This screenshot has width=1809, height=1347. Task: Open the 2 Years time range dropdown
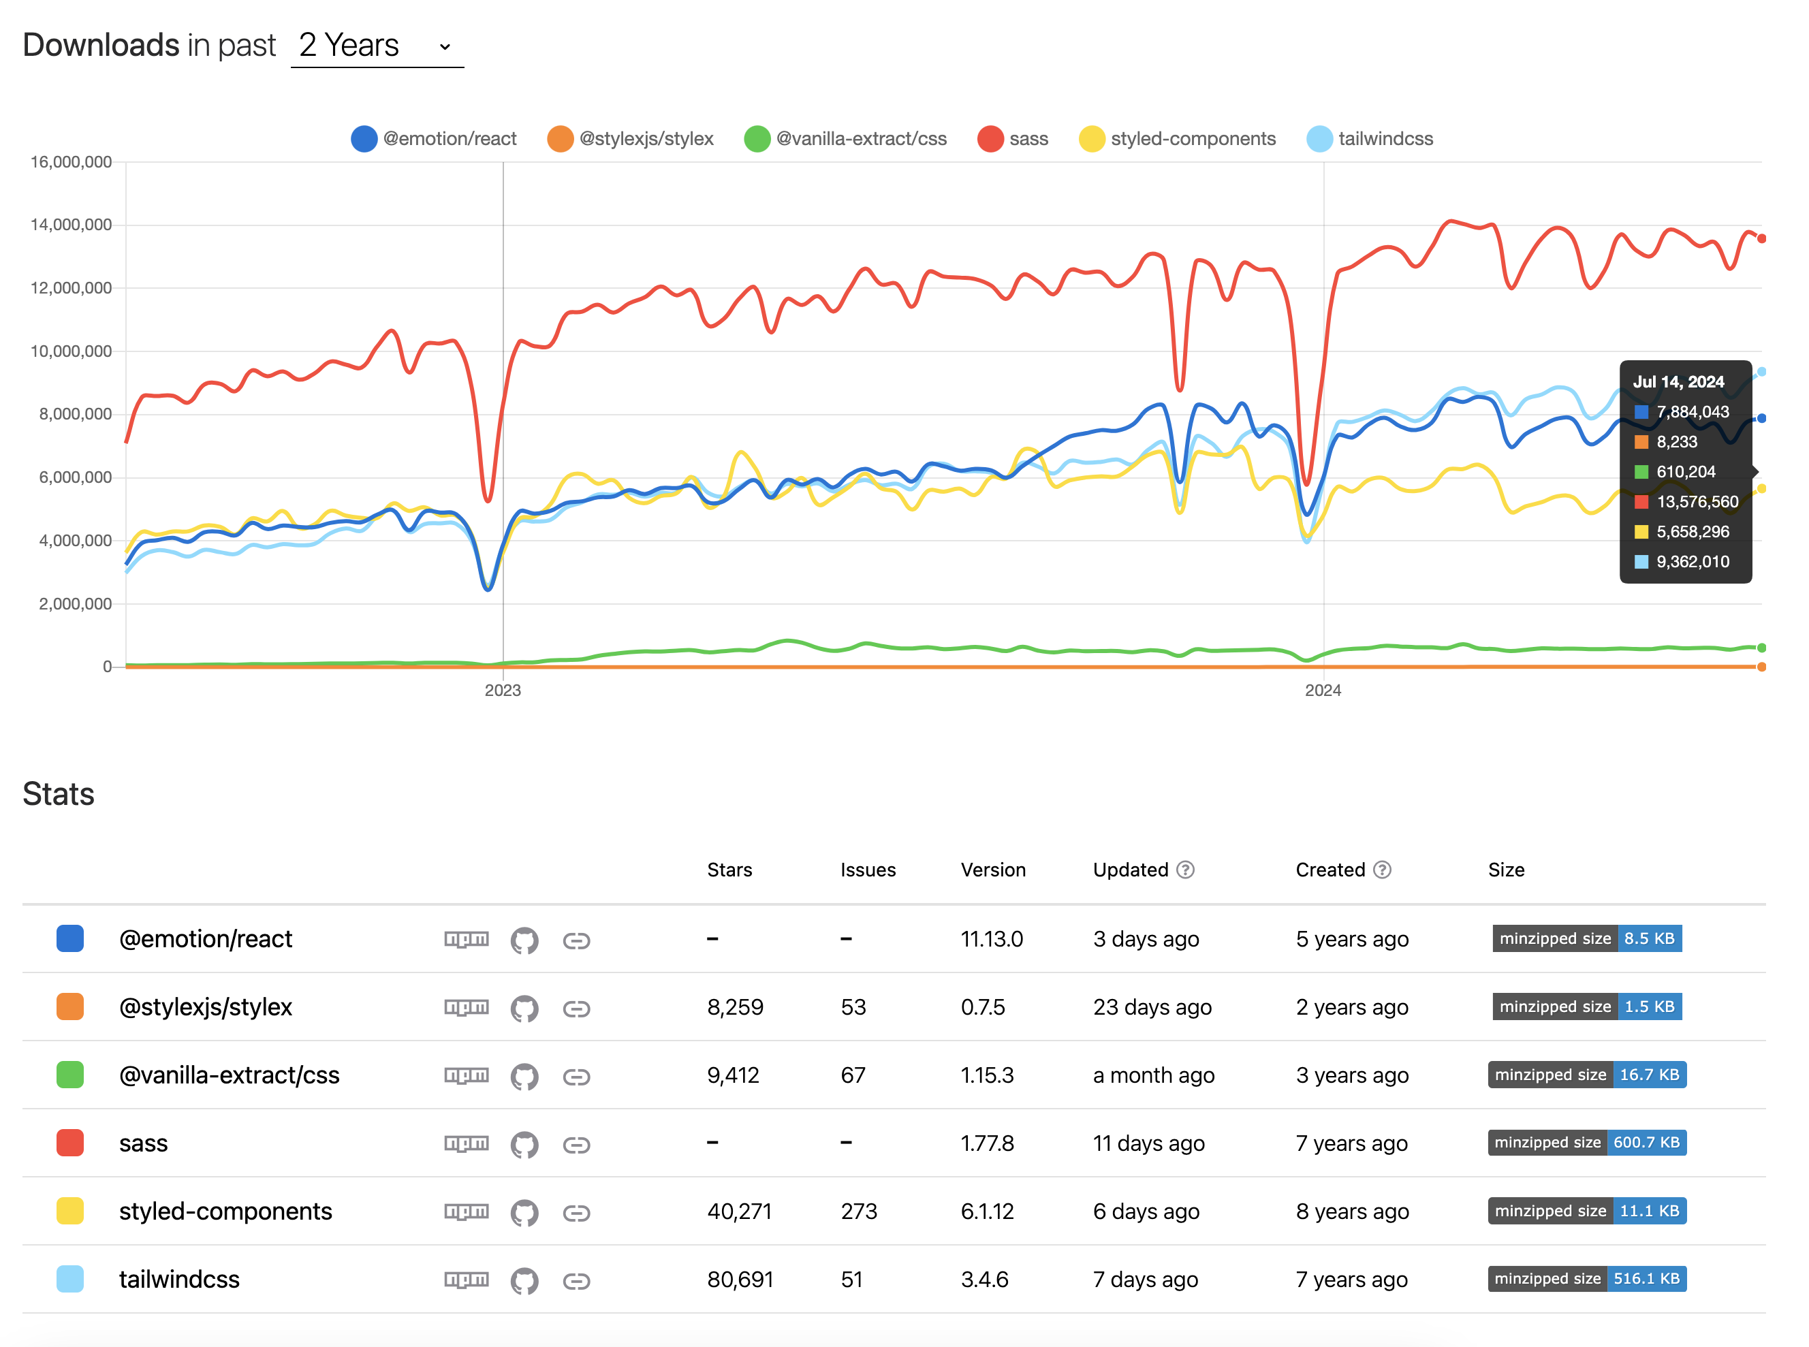point(376,46)
